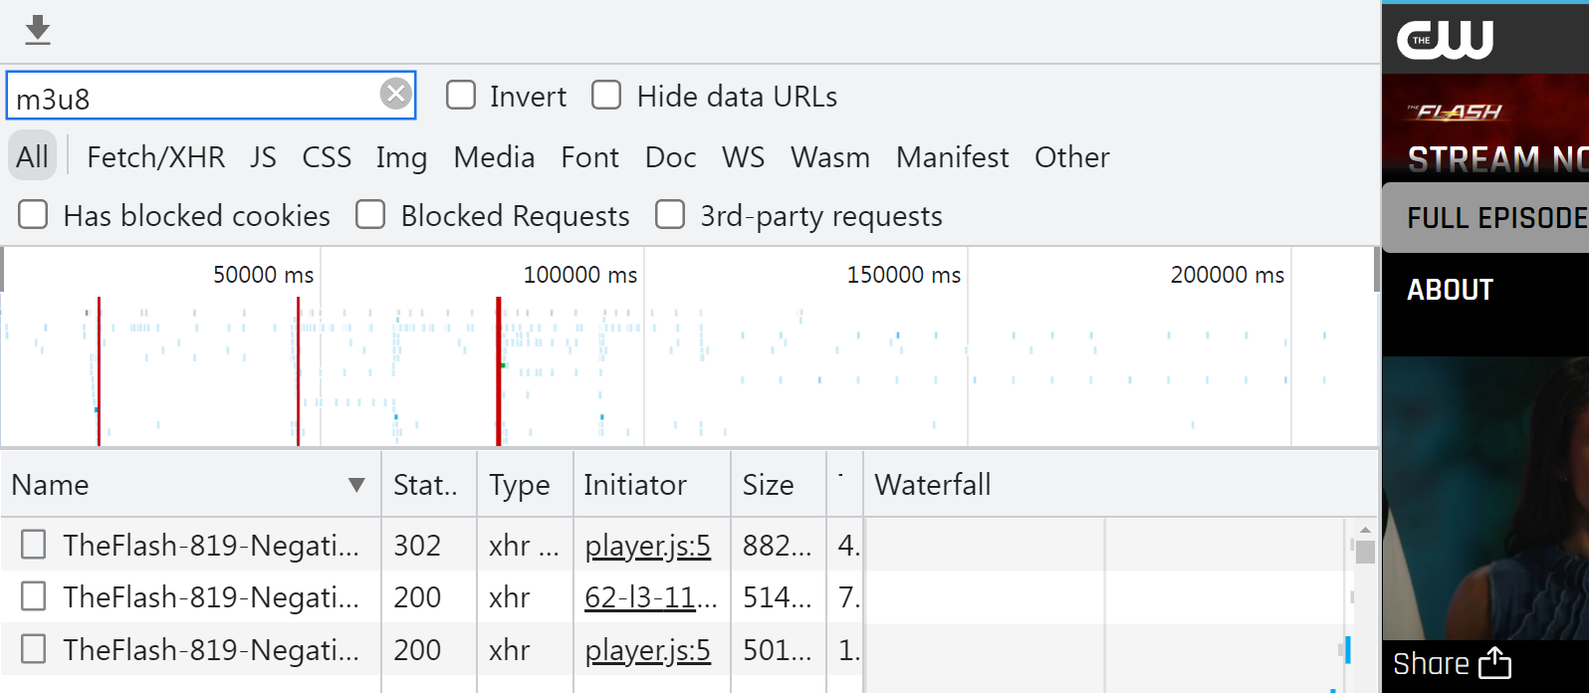The image size is (1589, 693).
Task: Clear the m3u8 filter text
Action: [x=395, y=94]
